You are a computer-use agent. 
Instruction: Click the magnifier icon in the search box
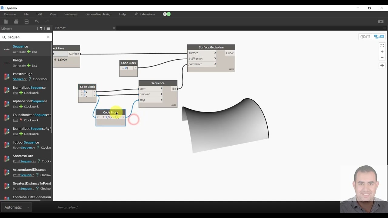pos(4,37)
